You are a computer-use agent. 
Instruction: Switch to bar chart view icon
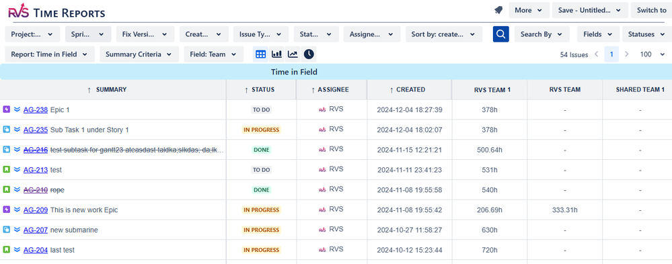pyautogui.click(x=277, y=54)
